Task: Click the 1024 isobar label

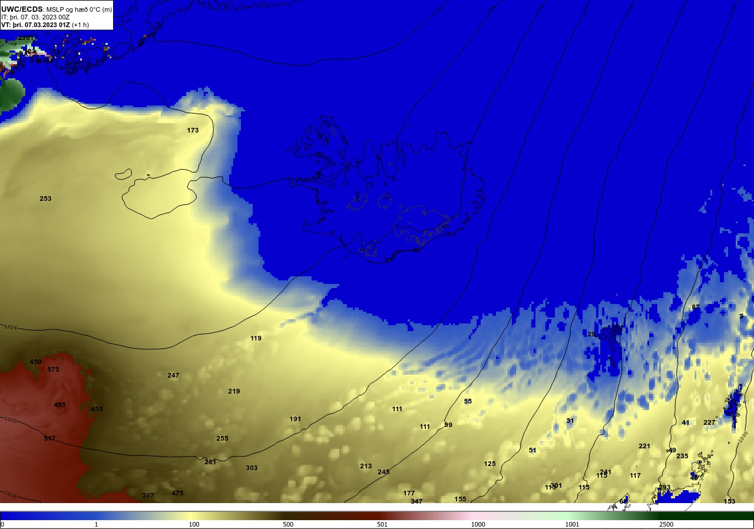Action: [x=11, y=327]
